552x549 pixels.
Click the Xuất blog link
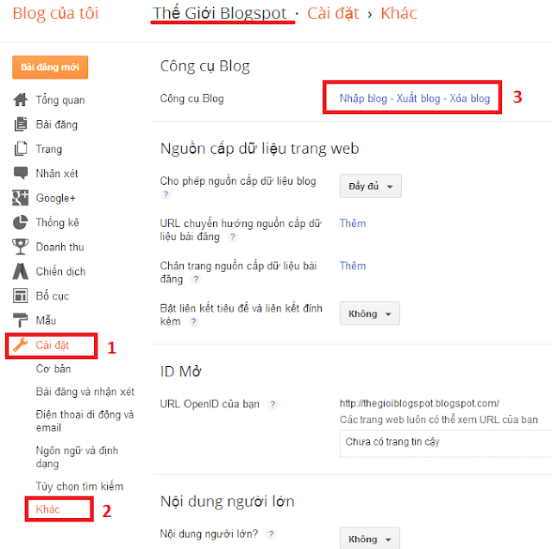418,98
